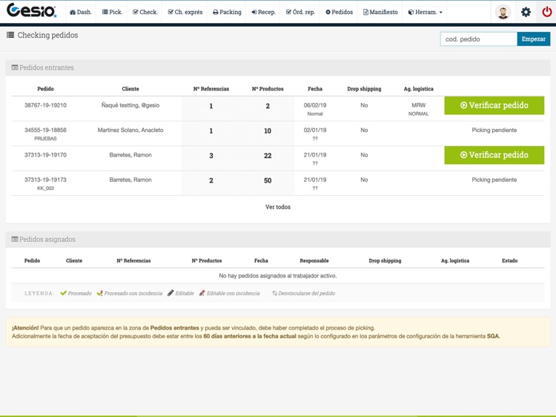Go to the Pick. section
556x417 pixels.
(x=112, y=12)
